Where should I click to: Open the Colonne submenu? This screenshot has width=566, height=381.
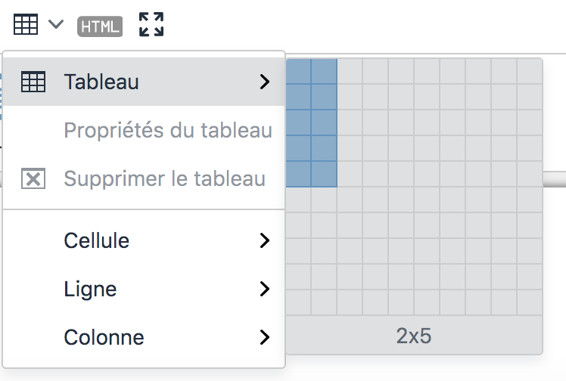pos(144,337)
